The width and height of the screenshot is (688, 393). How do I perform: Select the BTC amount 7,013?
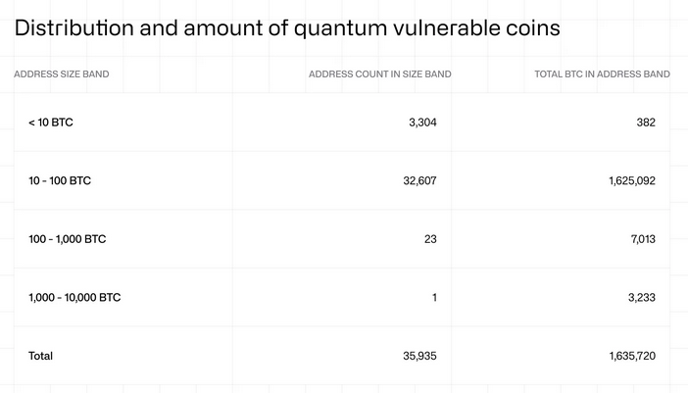pyautogui.click(x=640, y=238)
